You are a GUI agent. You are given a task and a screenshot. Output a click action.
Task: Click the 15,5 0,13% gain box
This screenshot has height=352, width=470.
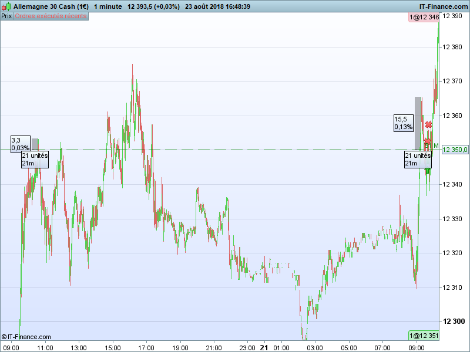click(x=404, y=123)
